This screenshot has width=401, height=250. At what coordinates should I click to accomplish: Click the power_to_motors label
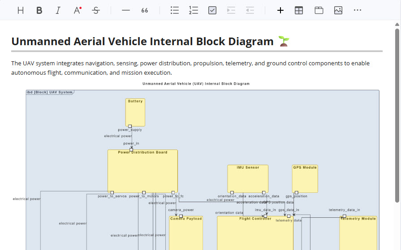click(144, 196)
